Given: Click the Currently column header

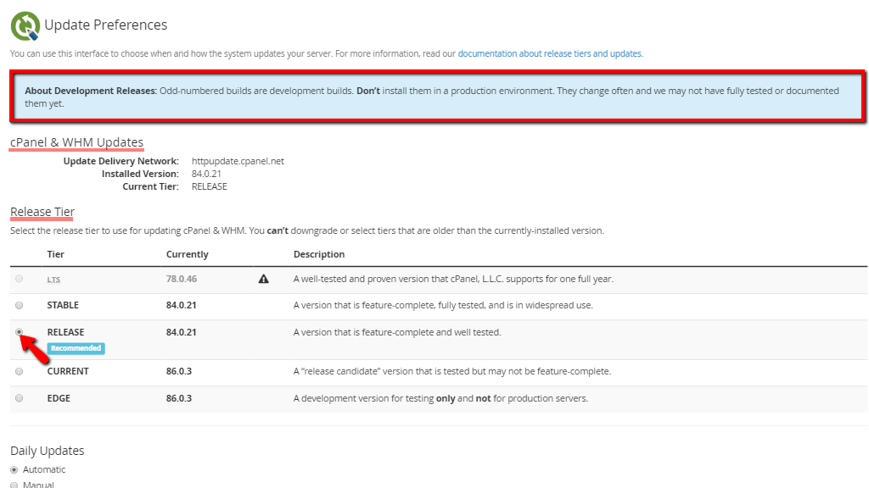Looking at the screenshot, I should 188,254.
